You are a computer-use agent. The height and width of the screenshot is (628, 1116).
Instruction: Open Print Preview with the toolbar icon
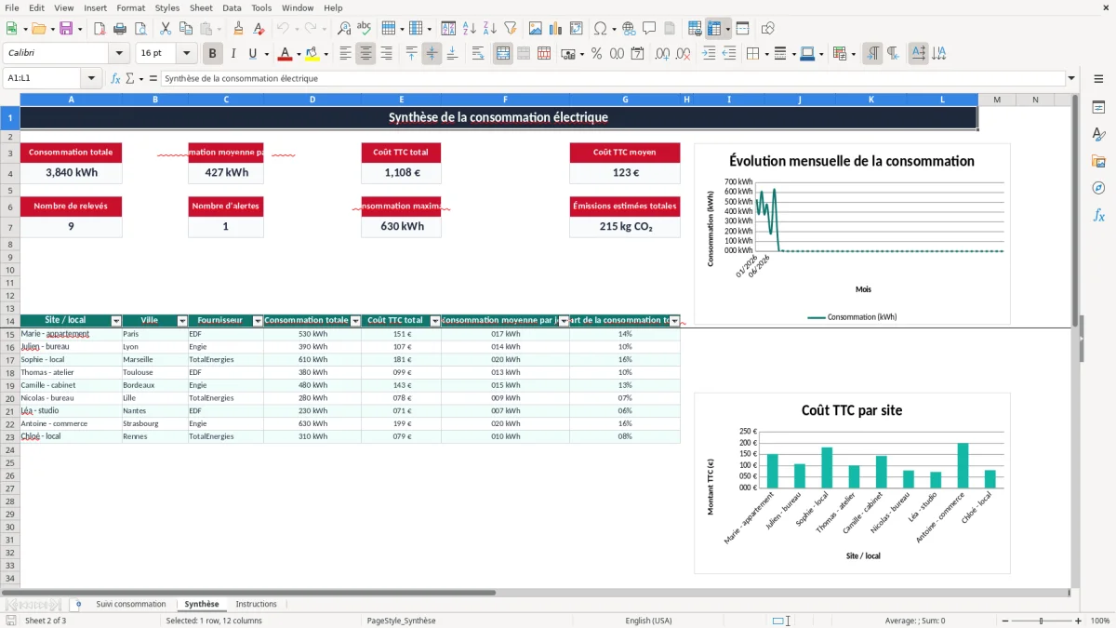(140, 29)
